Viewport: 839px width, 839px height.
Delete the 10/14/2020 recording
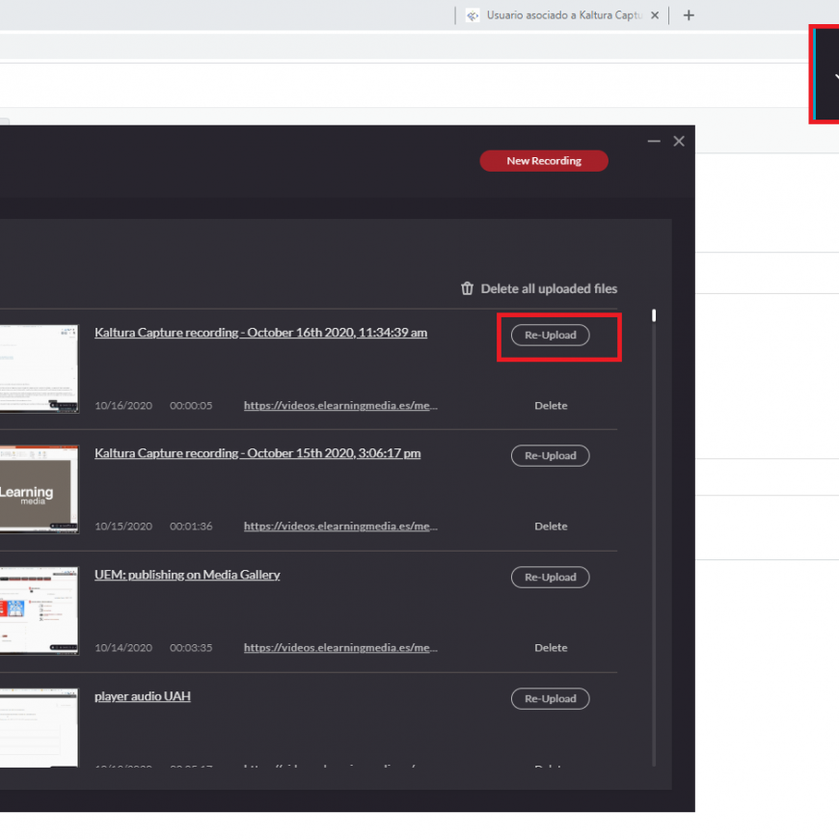[551, 648]
